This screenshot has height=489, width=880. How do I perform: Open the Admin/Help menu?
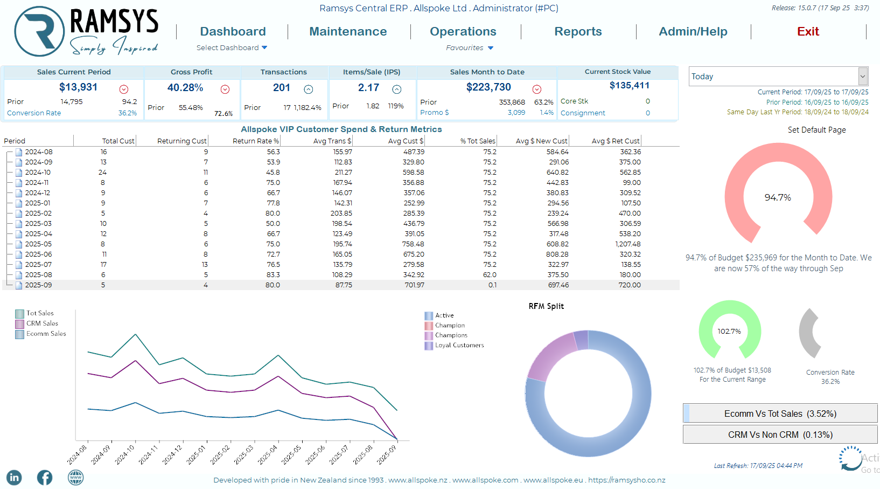pyautogui.click(x=693, y=31)
